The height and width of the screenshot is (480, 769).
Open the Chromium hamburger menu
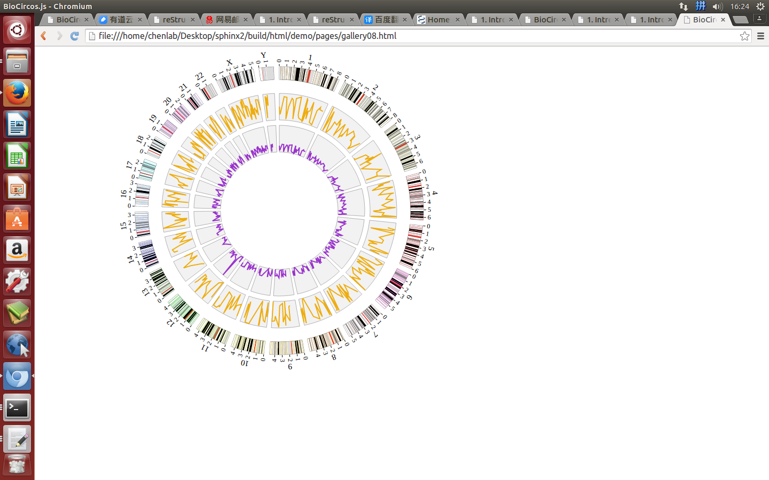coord(760,36)
